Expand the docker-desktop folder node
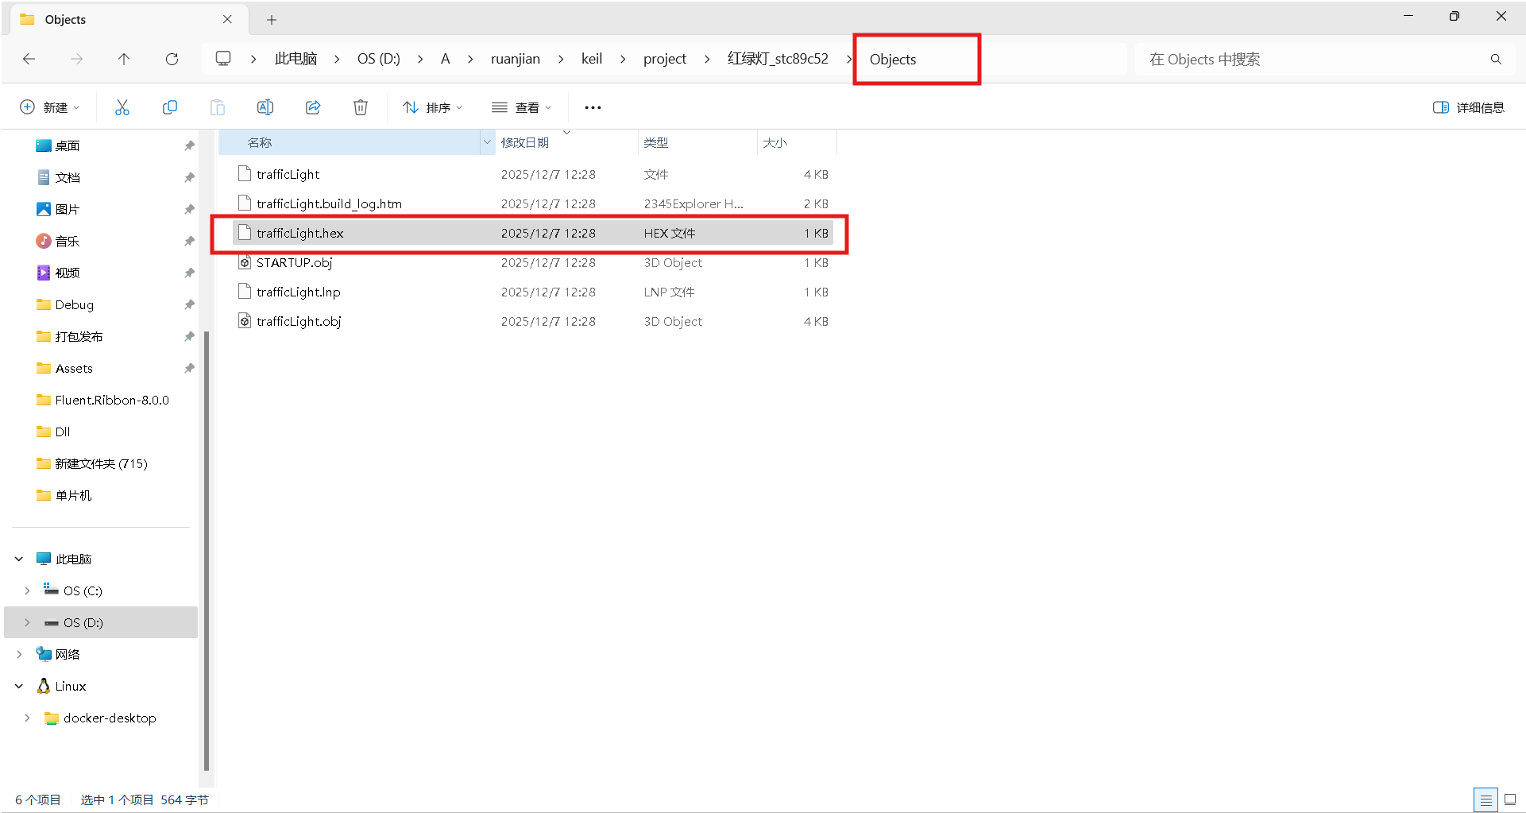Image resolution: width=1526 pixels, height=813 pixels. point(27,718)
